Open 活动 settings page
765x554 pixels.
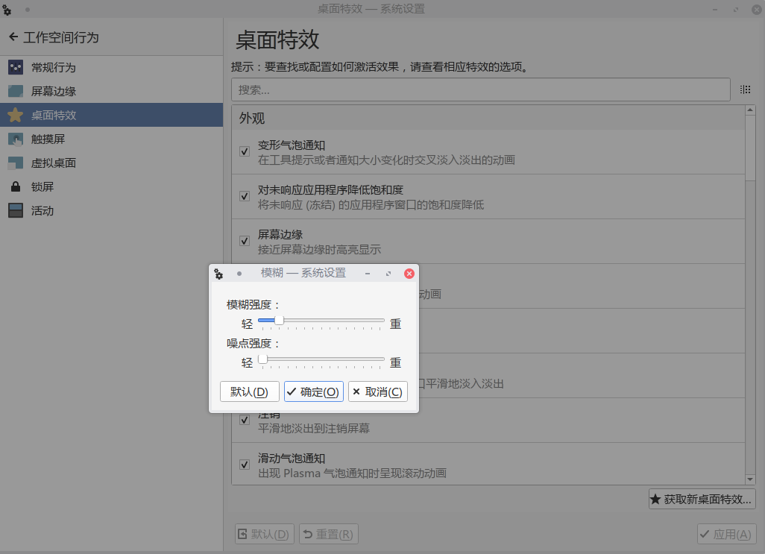coord(111,211)
